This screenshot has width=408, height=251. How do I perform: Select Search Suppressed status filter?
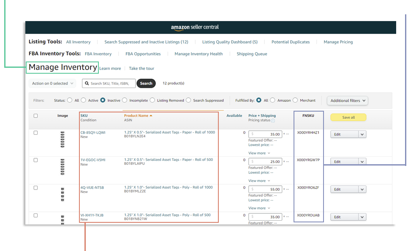(x=188, y=100)
